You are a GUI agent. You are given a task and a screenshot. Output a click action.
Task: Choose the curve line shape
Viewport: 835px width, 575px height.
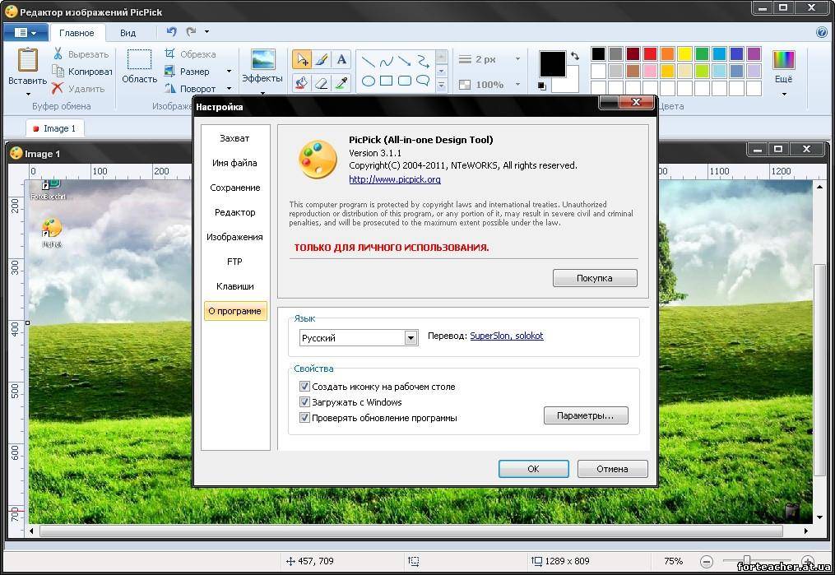(x=387, y=62)
